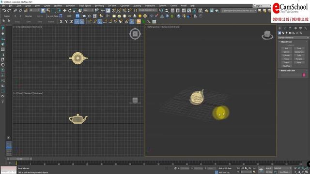Create a Teapot primitive
Screen dimensions: 310x174
[x=286, y=62]
